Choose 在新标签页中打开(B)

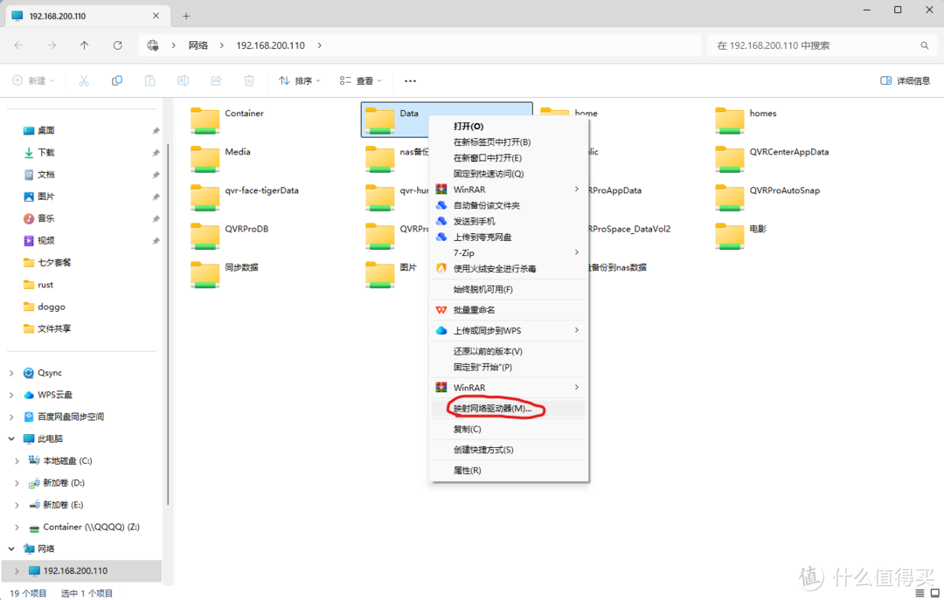509,142
